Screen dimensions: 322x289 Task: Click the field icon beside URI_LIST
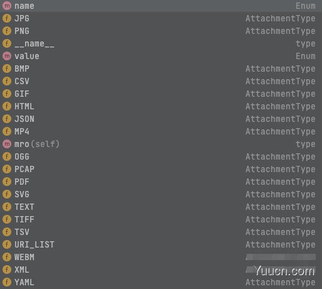pos(7,244)
